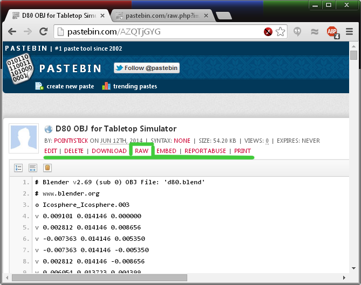Click the vertical scrollbar up arrow
The width and height of the screenshot is (361, 285).
(353, 46)
